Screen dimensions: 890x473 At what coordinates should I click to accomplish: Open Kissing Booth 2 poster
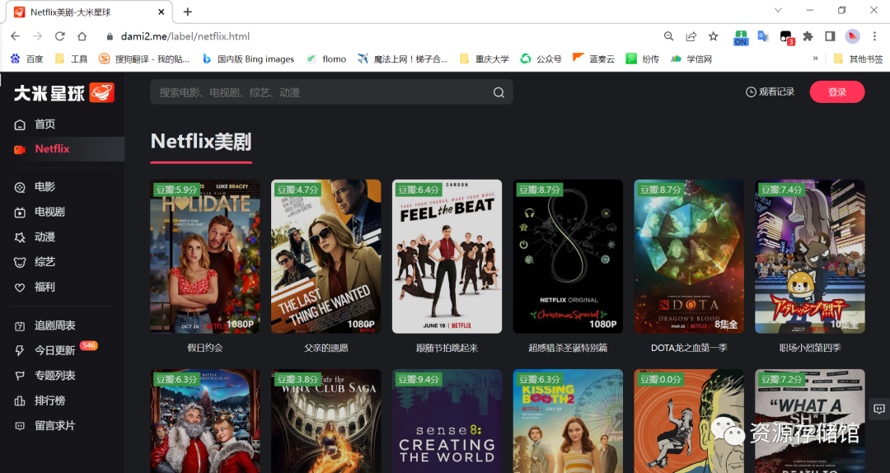tap(568, 421)
